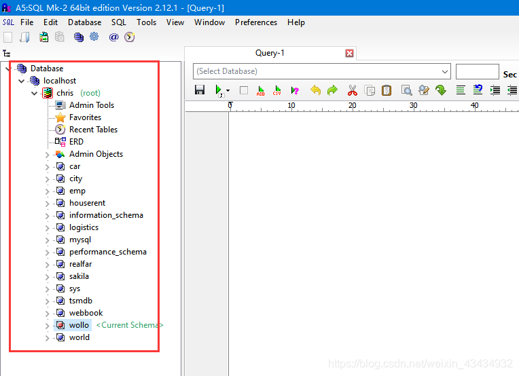Expand the city schema node
This screenshot has height=376, width=519.
[47, 179]
